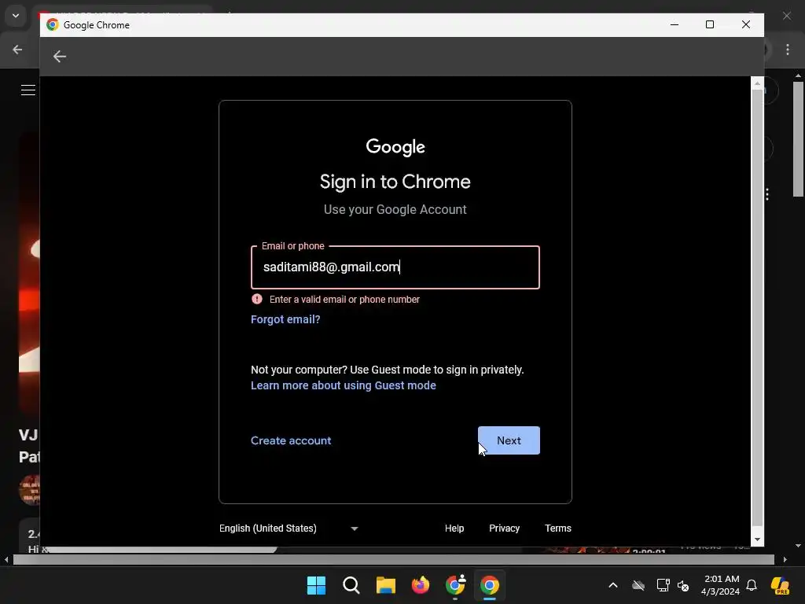
Task: Click scroll down arrow of sign-in window
Action: click(x=757, y=540)
